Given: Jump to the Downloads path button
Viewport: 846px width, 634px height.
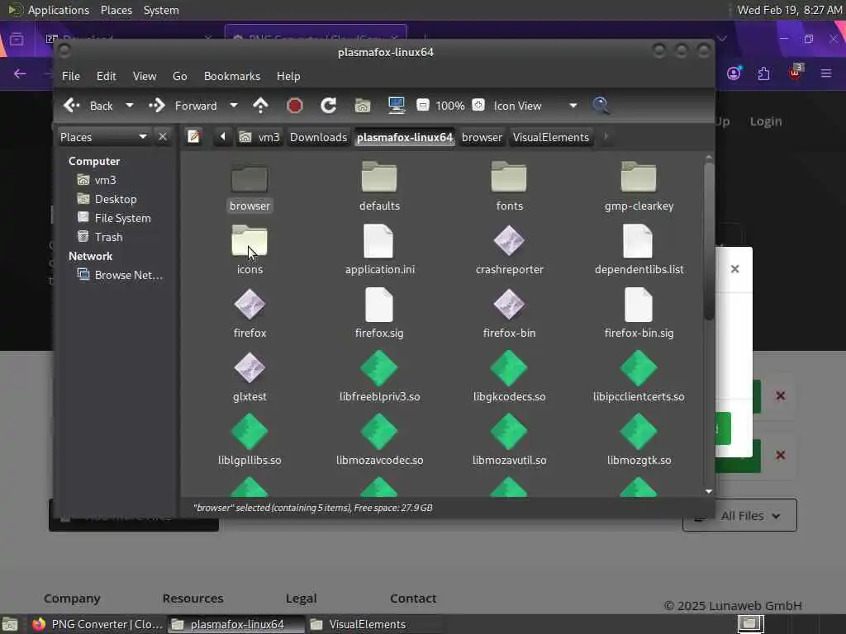Looking at the screenshot, I should pyautogui.click(x=318, y=137).
